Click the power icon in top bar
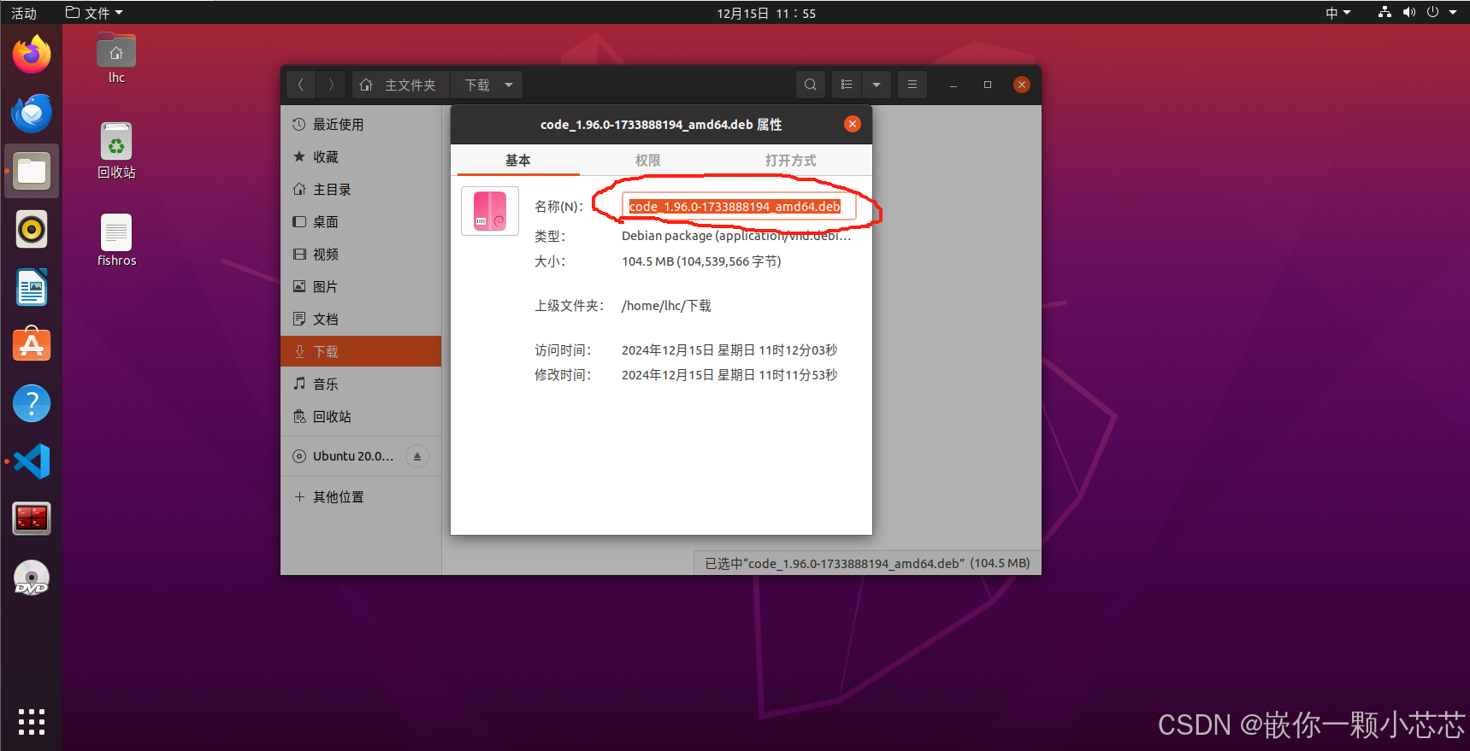1470x751 pixels. tap(1432, 12)
